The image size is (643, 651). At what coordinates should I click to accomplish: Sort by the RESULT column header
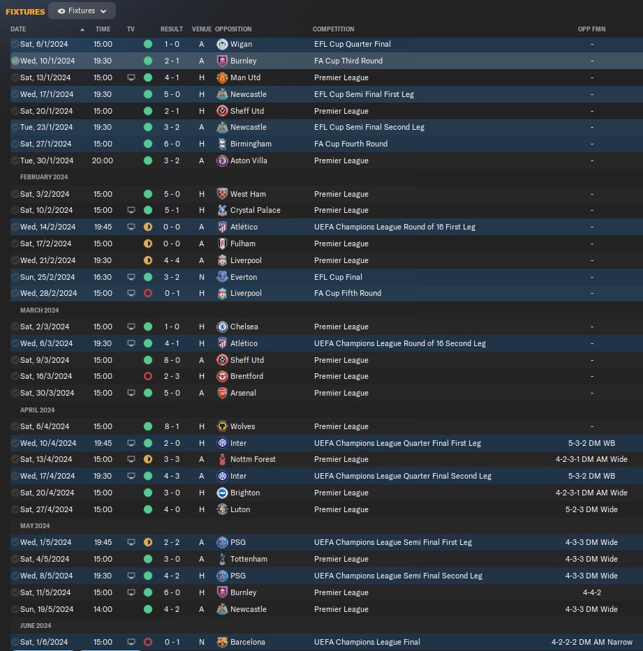(172, 29)
